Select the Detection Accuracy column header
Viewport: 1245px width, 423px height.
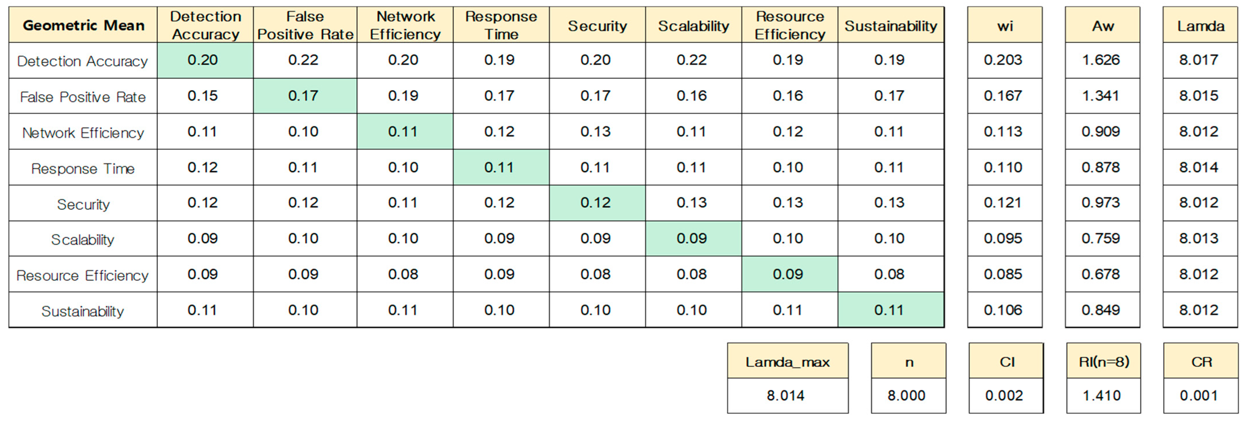[205, 25]
